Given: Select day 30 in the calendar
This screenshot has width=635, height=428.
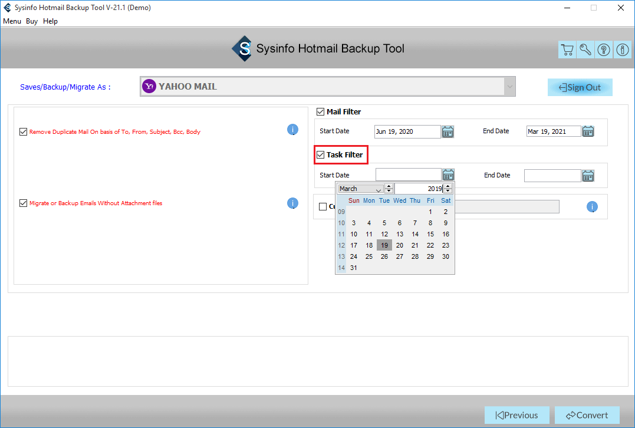Looking at the screenshot, I should (x=446, y=256).
